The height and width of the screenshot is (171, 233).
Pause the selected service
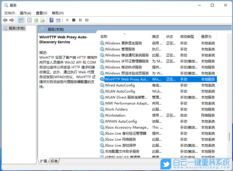coord(80,20)
